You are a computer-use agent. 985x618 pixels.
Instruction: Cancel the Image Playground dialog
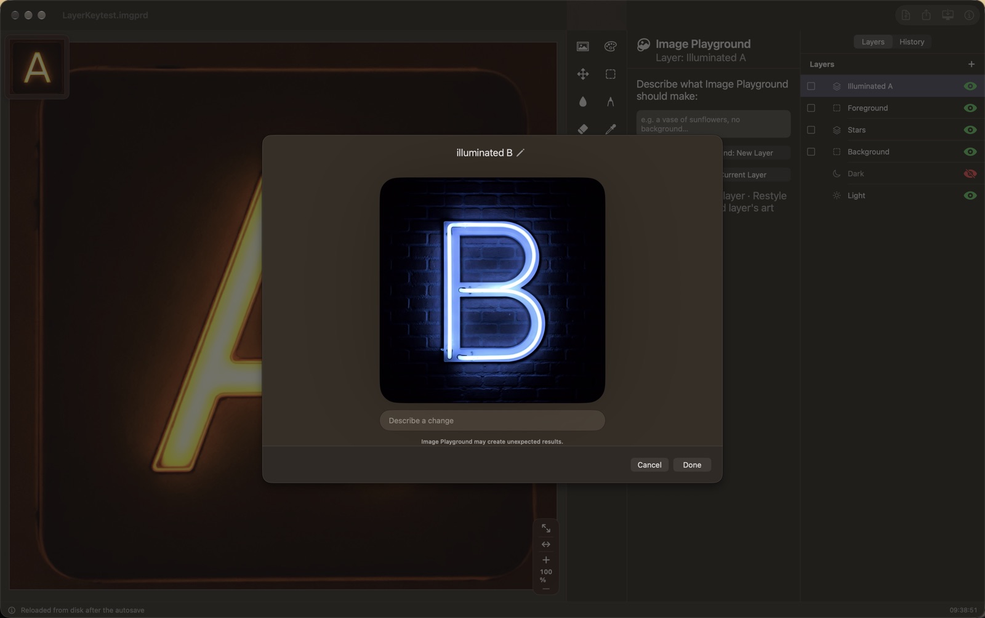point(649,465)
